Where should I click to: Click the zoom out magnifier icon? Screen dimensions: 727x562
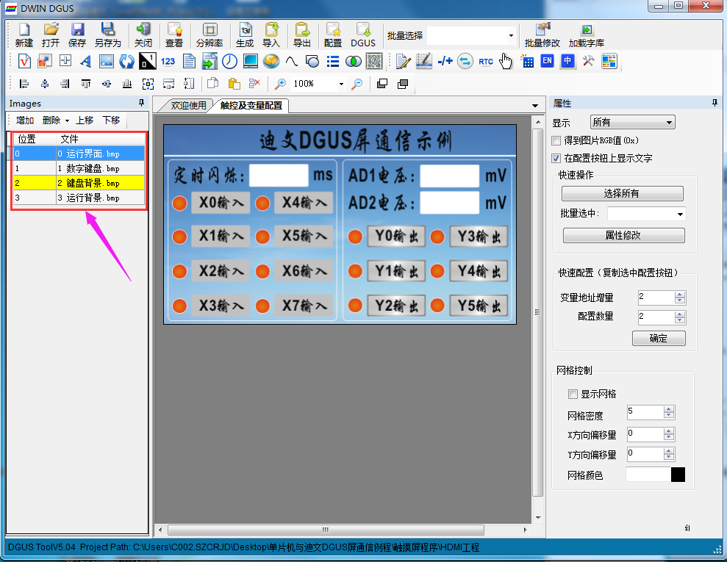357,84
